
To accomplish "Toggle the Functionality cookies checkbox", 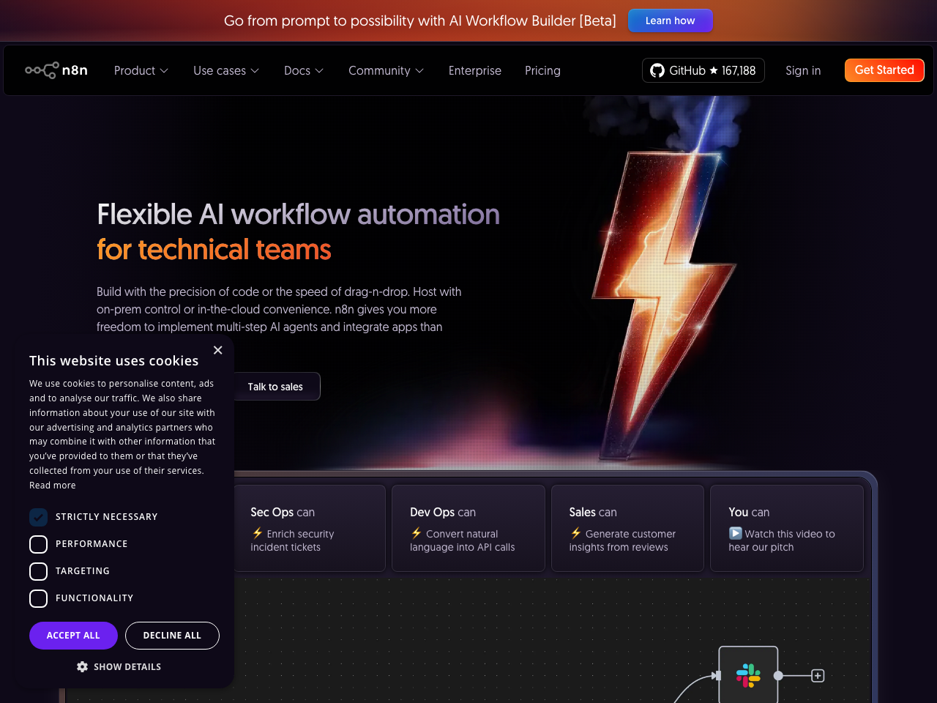I will [x=38, y=598].
